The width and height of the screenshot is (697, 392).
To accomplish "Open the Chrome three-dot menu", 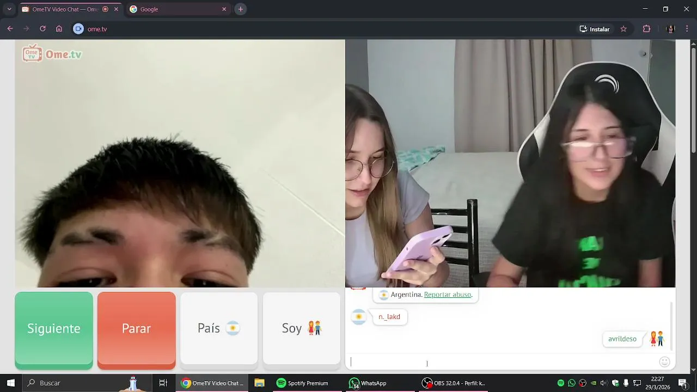I will [687, 29].
